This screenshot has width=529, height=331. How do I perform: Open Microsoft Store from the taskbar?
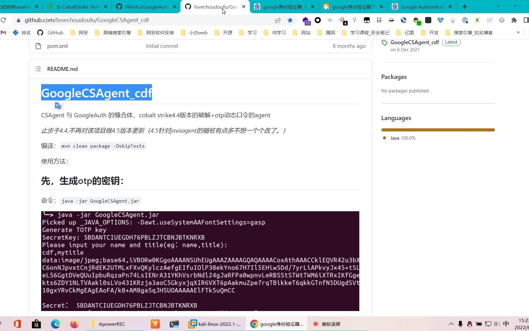tap(36, 324)
